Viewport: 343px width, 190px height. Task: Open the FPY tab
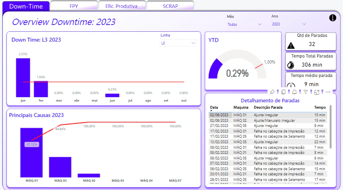point(74,6)
